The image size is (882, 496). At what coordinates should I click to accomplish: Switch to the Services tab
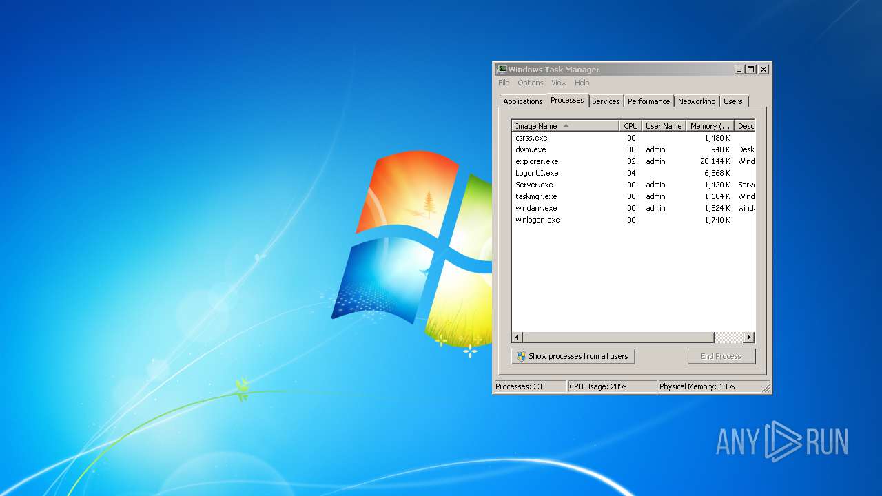point(606,101)
